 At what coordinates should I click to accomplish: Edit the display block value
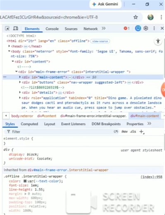click(x=32, y=154)
